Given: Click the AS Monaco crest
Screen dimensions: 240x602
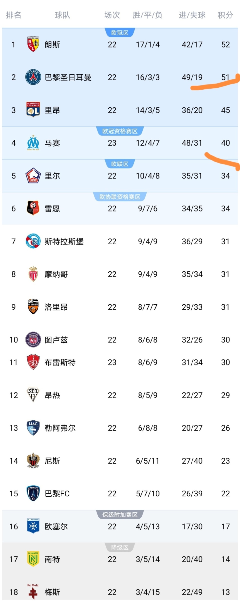Looking at the screenshot, I should coord(33,274).
